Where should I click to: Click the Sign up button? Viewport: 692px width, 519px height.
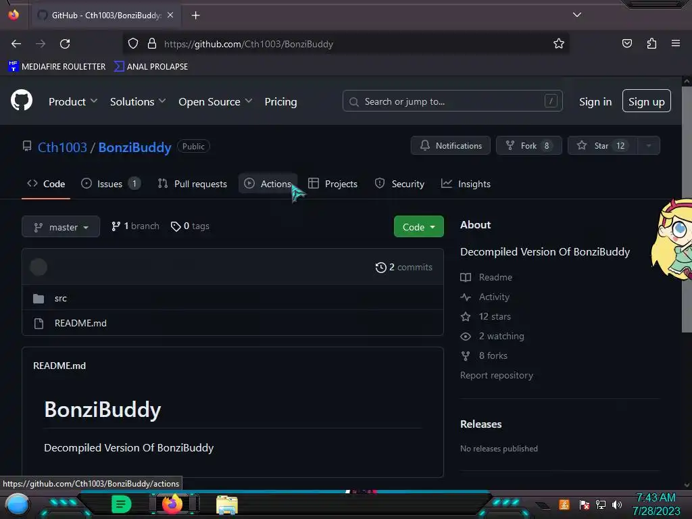[x=646, y=101]
